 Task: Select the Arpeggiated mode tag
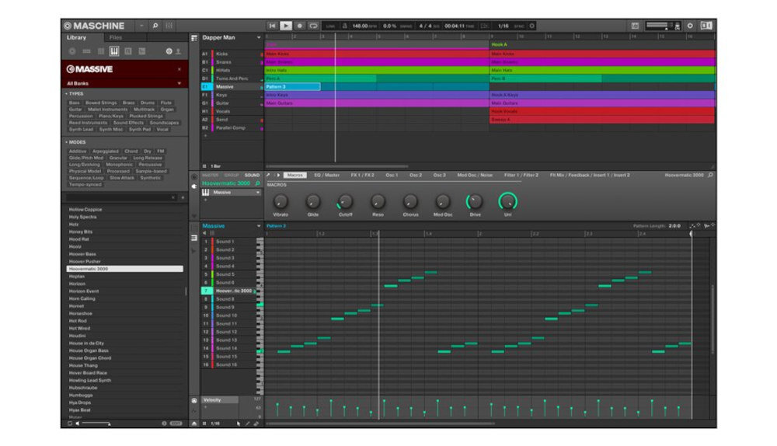point(105,152)
